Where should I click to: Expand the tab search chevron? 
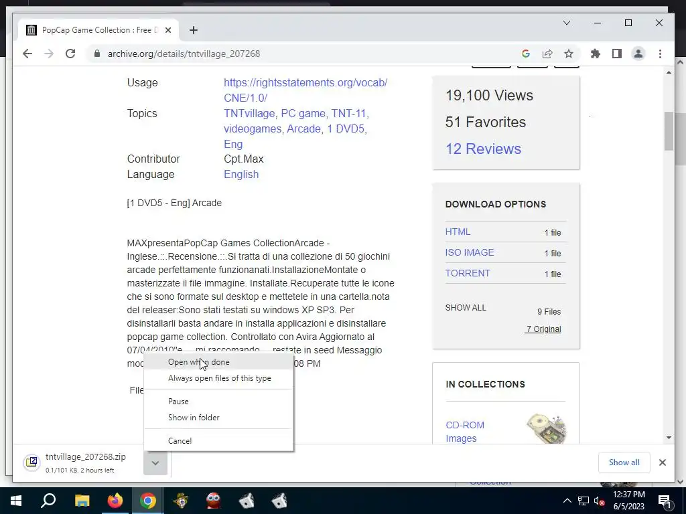[x=567, y=23]
